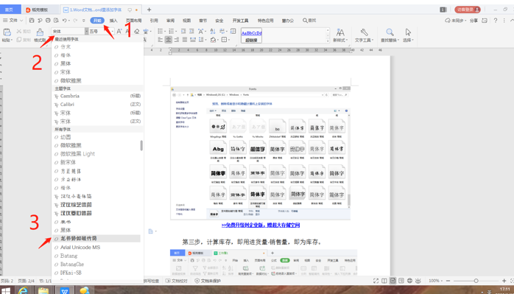
Task: Click the Align left icon
Action: tap(160, 40)
